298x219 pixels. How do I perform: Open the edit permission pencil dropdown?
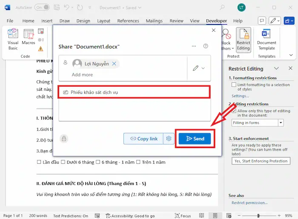198,68
